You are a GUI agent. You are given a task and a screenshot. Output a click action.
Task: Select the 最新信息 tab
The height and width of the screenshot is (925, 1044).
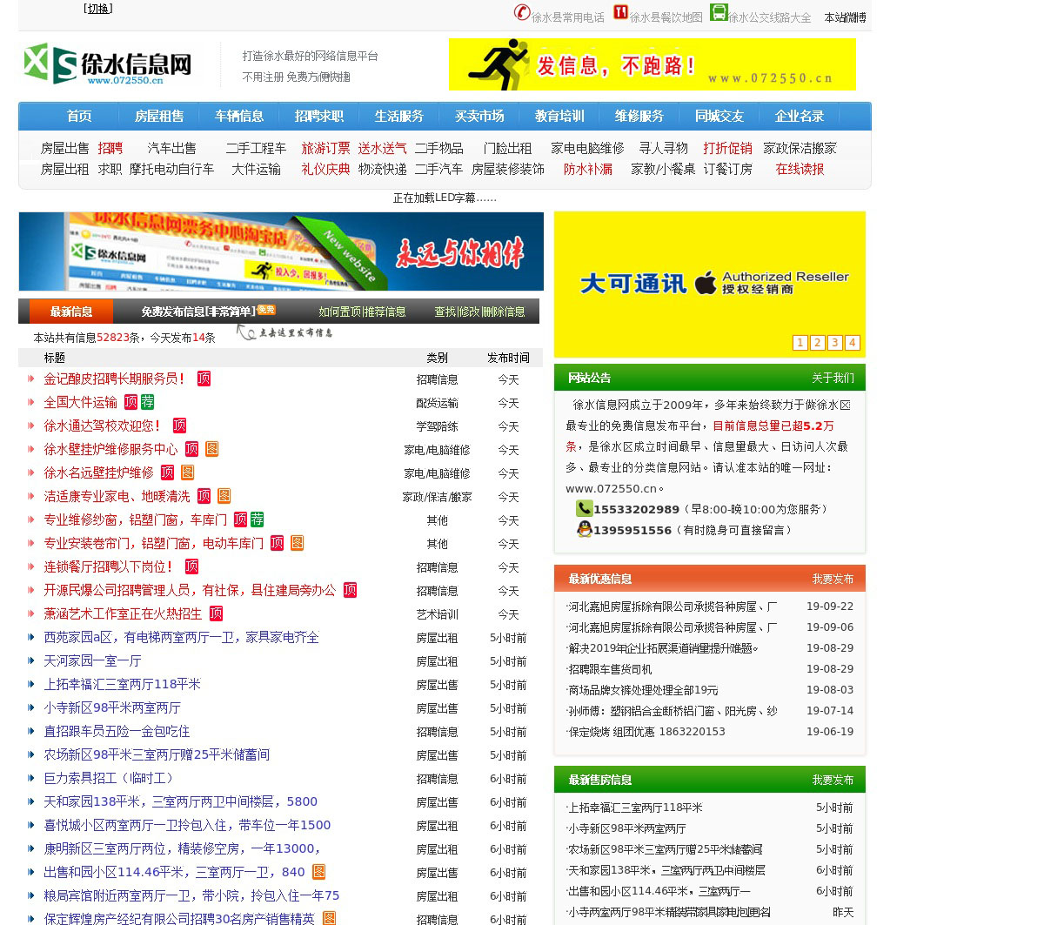click(71, 312)
